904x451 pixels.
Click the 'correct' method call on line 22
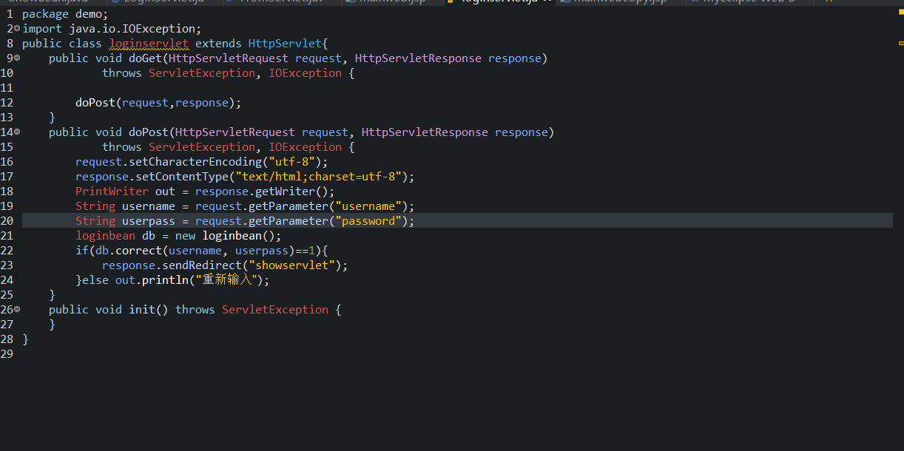(138, 251)
